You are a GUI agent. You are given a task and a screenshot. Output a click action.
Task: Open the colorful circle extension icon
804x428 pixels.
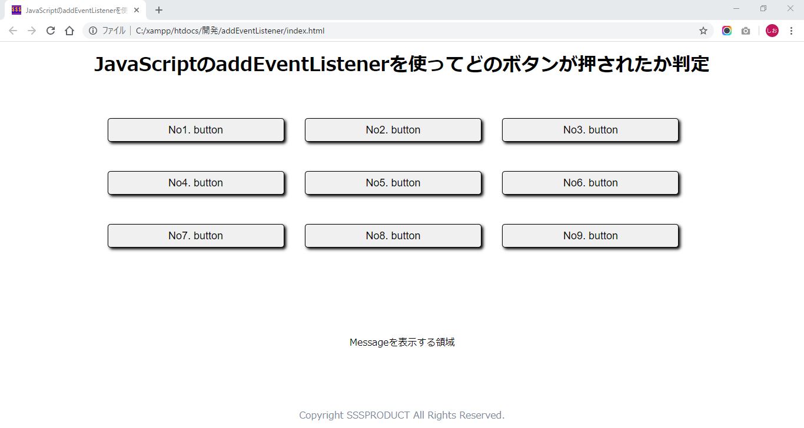point(727,31)
